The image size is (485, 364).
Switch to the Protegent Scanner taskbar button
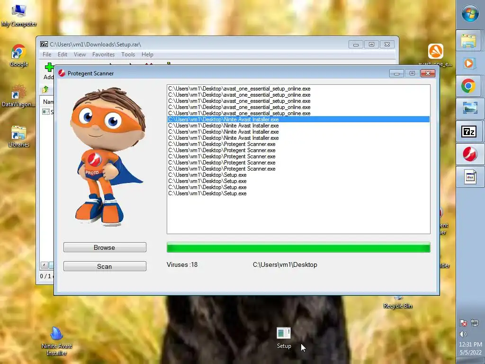(469, 154)
